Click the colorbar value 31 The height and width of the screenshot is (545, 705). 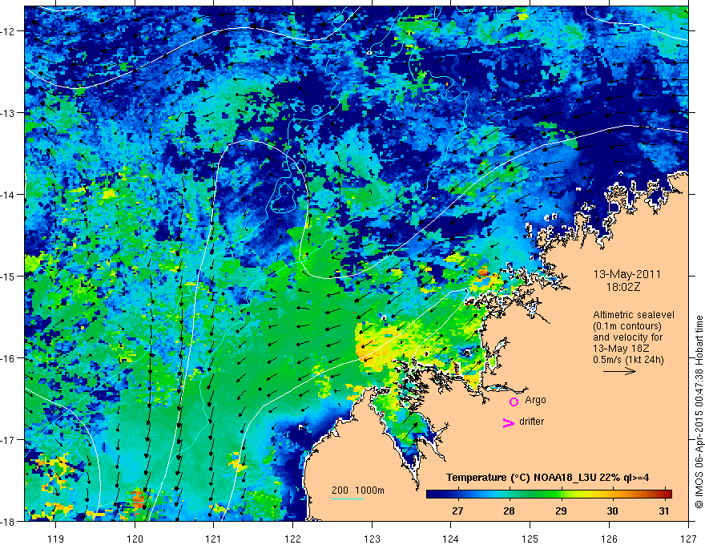663,511
